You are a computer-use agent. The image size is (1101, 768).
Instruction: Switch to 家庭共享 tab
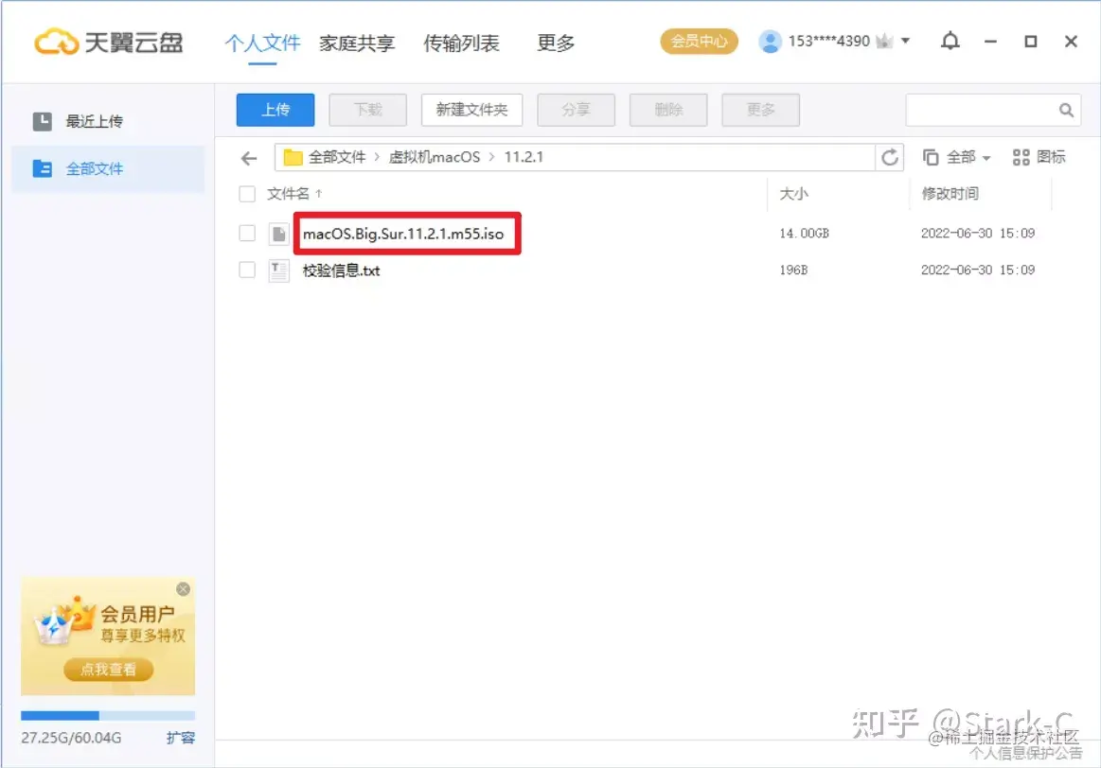tap(357, 43)
